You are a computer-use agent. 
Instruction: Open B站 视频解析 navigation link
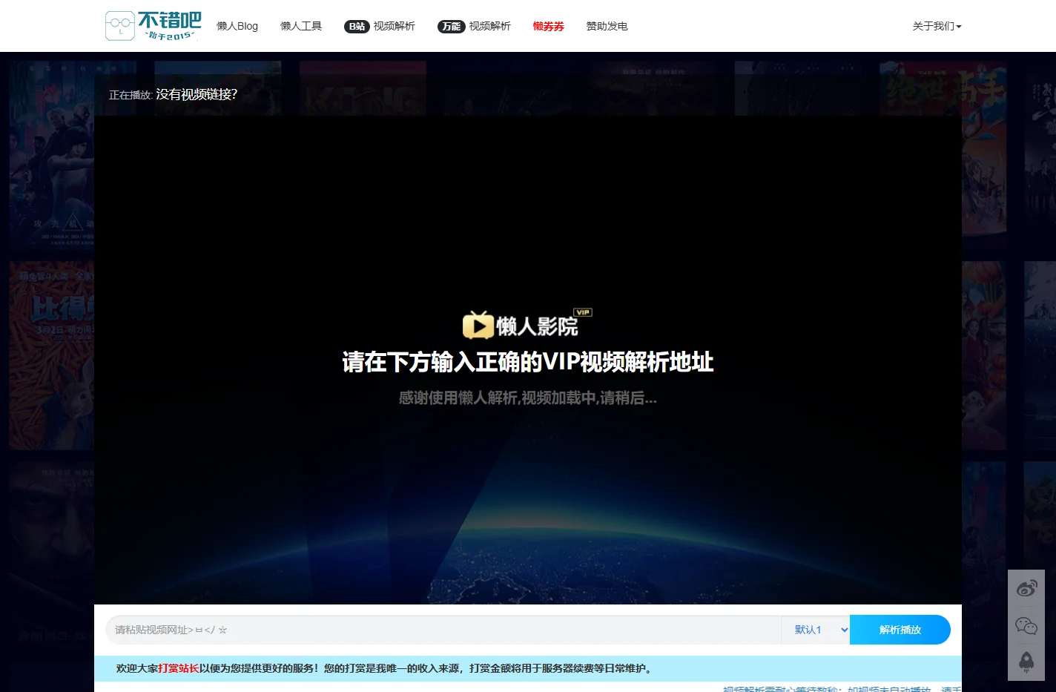pos(380,26)
